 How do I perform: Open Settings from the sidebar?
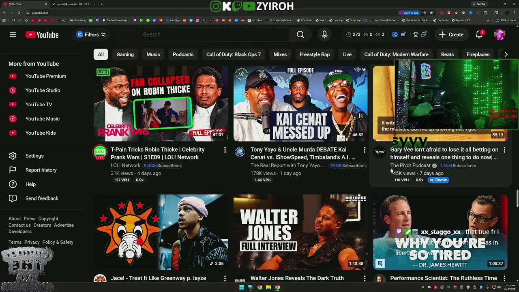41,156
